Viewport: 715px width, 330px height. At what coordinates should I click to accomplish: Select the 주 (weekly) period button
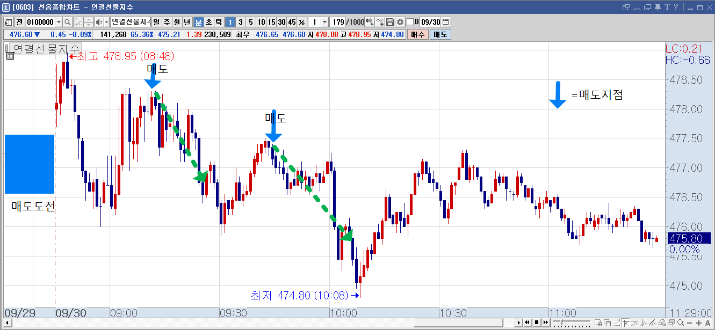pos(167,22)
